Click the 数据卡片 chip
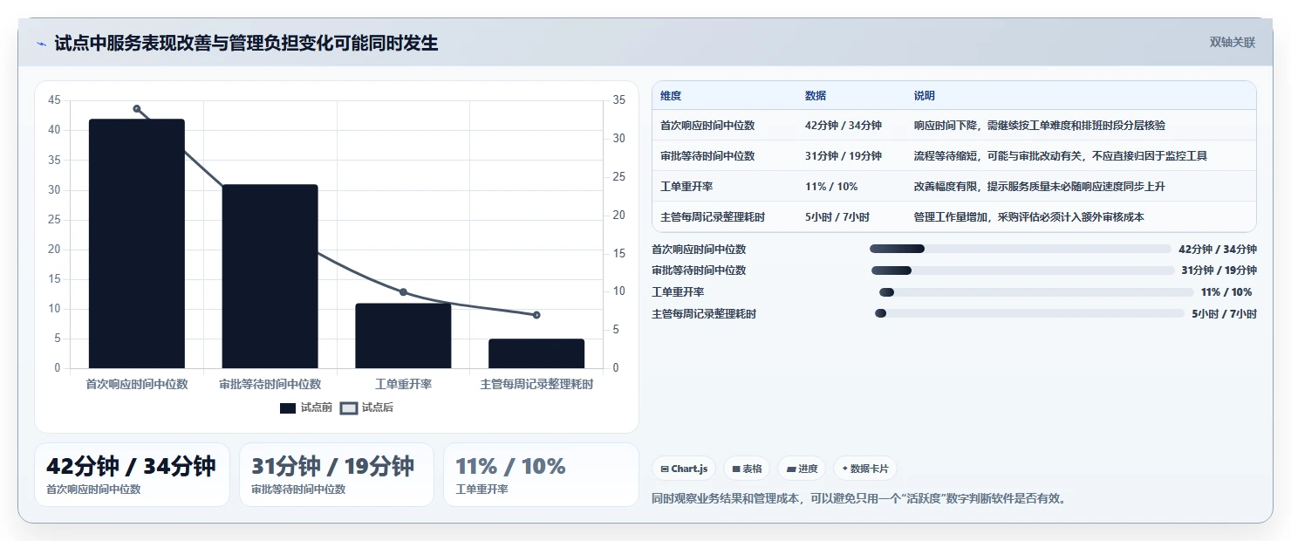The width and height of the screenshot is (1291, 541). (x=864, y=469)
